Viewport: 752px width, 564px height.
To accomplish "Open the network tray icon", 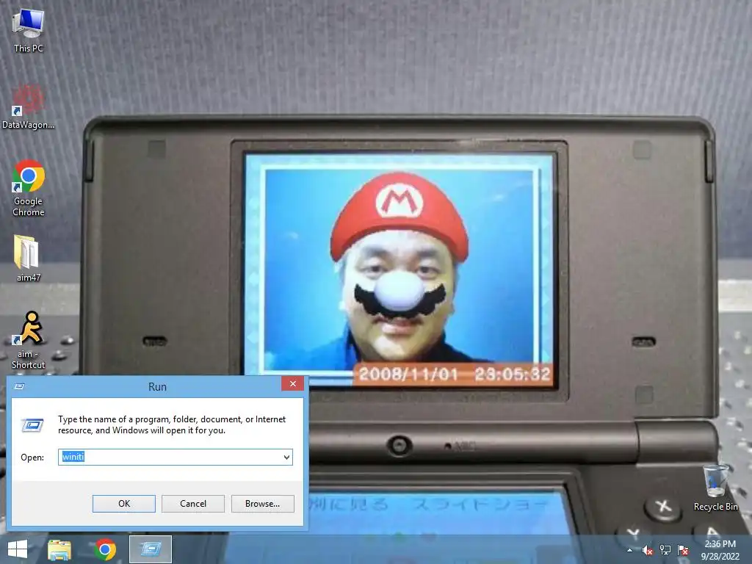I will pos(665,550).
